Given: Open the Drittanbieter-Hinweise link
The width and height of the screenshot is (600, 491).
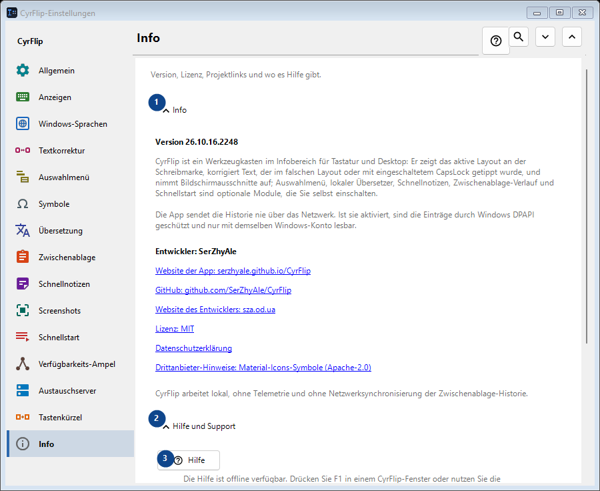Looking at the screenshot, I should point(263,368).
